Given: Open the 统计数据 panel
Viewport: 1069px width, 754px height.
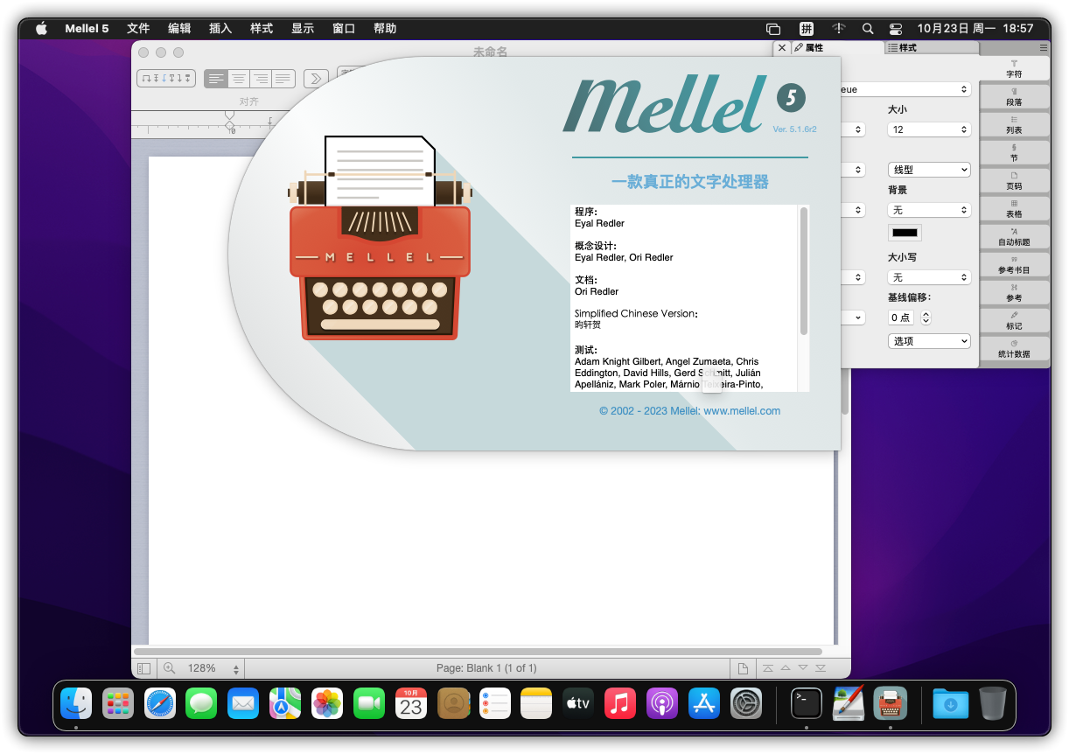Looking at the screenshot, I should pos(1014,349).
